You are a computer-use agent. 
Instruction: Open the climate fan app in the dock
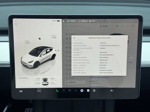coord(94,91)
